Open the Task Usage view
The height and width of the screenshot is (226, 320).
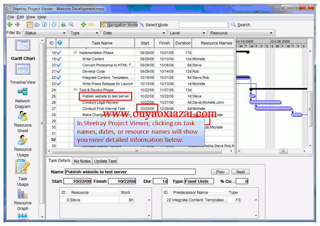22,167
